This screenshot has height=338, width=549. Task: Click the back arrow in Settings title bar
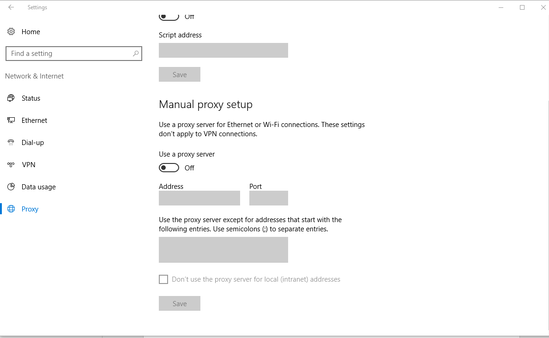[x=11, y=7]
